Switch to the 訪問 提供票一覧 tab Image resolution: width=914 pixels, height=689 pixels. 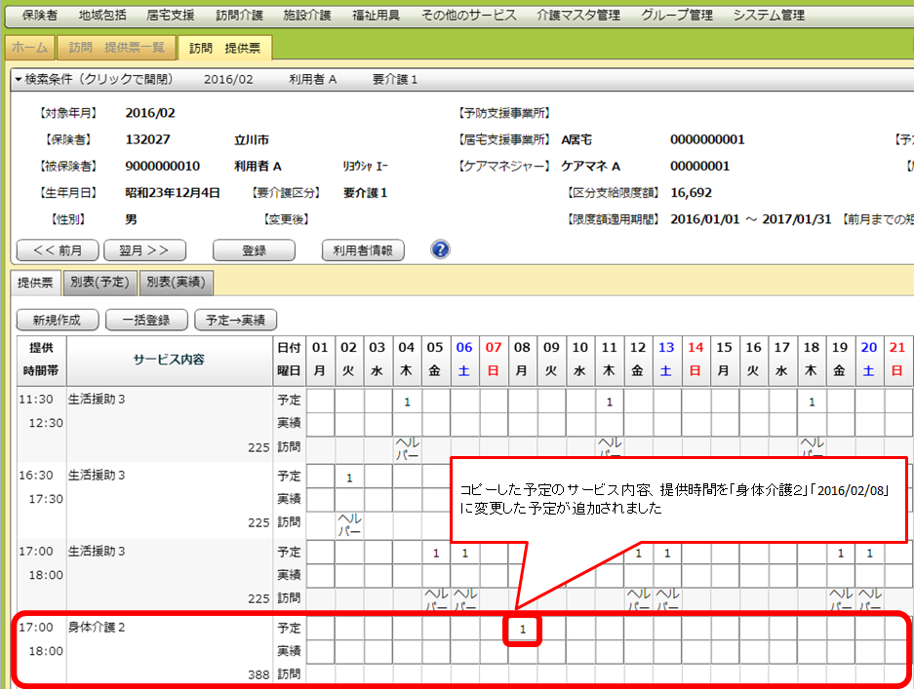116,48
